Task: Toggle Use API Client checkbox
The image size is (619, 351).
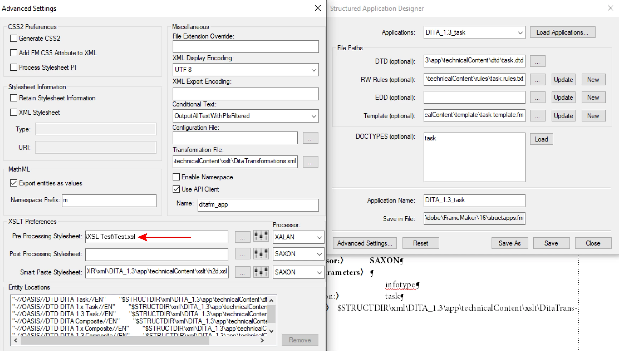Action: click(176, 189)
